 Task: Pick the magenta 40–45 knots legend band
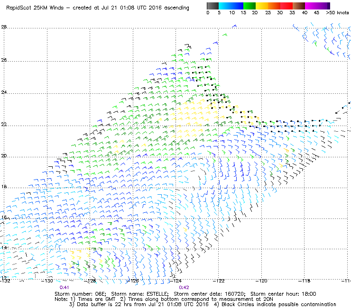tap(311, 6)
